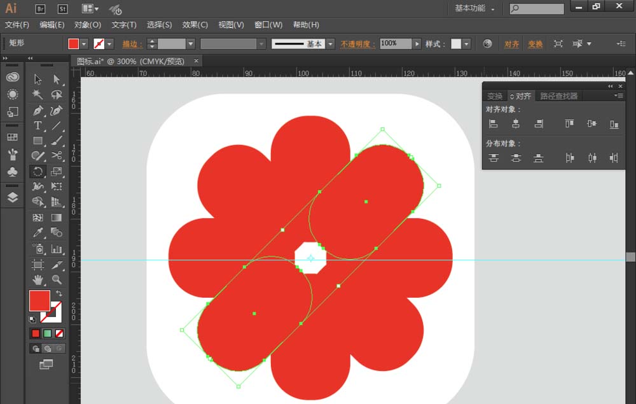Set paint to Color mode button

(36, 333)
